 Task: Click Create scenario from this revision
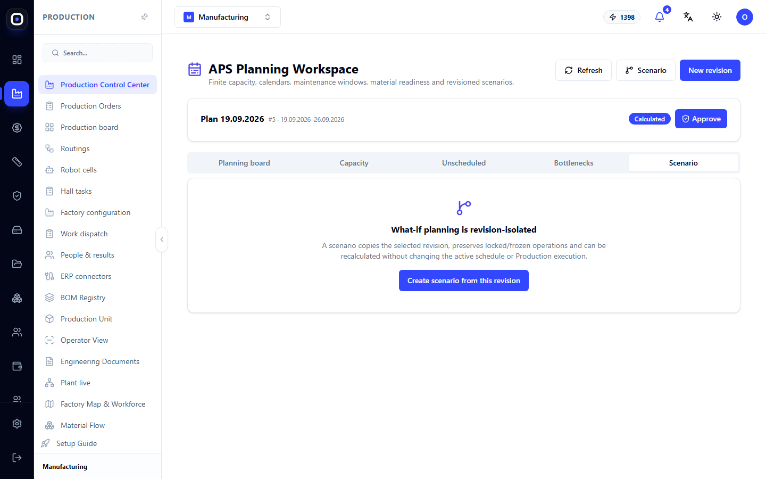point(464,280)
